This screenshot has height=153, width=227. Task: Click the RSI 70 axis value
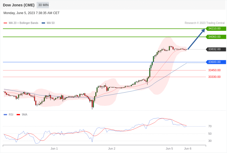click(x=210, y=126)
